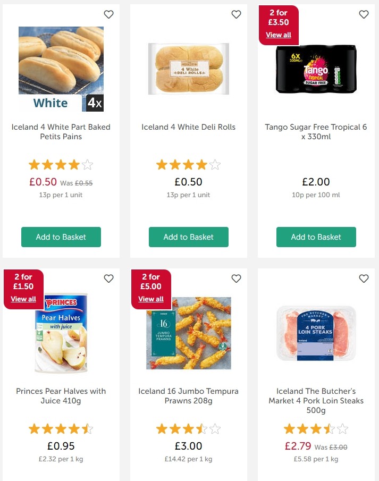
Task: Open View all for the 2 for £1.50 deal
Action: [x=23, y=299]
